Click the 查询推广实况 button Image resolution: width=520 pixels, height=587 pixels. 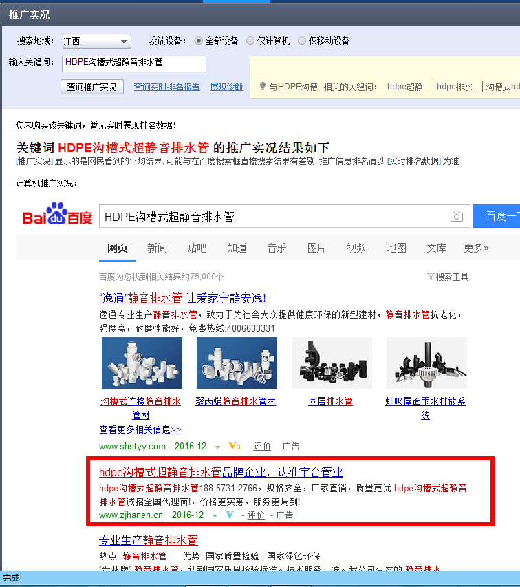[92, 87]
